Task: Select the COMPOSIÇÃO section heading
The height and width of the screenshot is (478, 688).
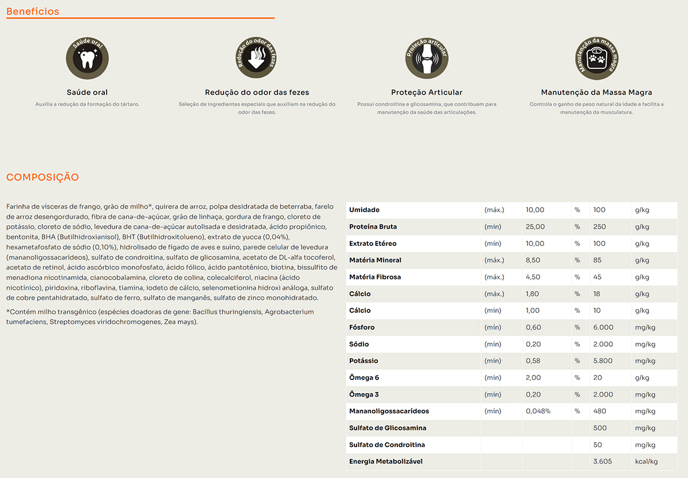Action: [x=42, y=178]
